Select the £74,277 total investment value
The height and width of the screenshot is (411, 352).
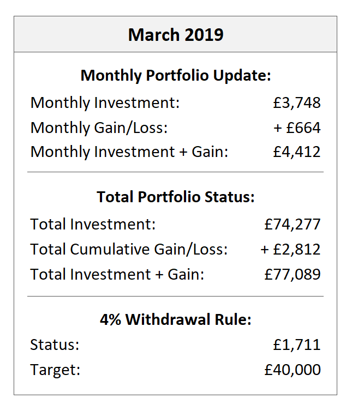292,224
